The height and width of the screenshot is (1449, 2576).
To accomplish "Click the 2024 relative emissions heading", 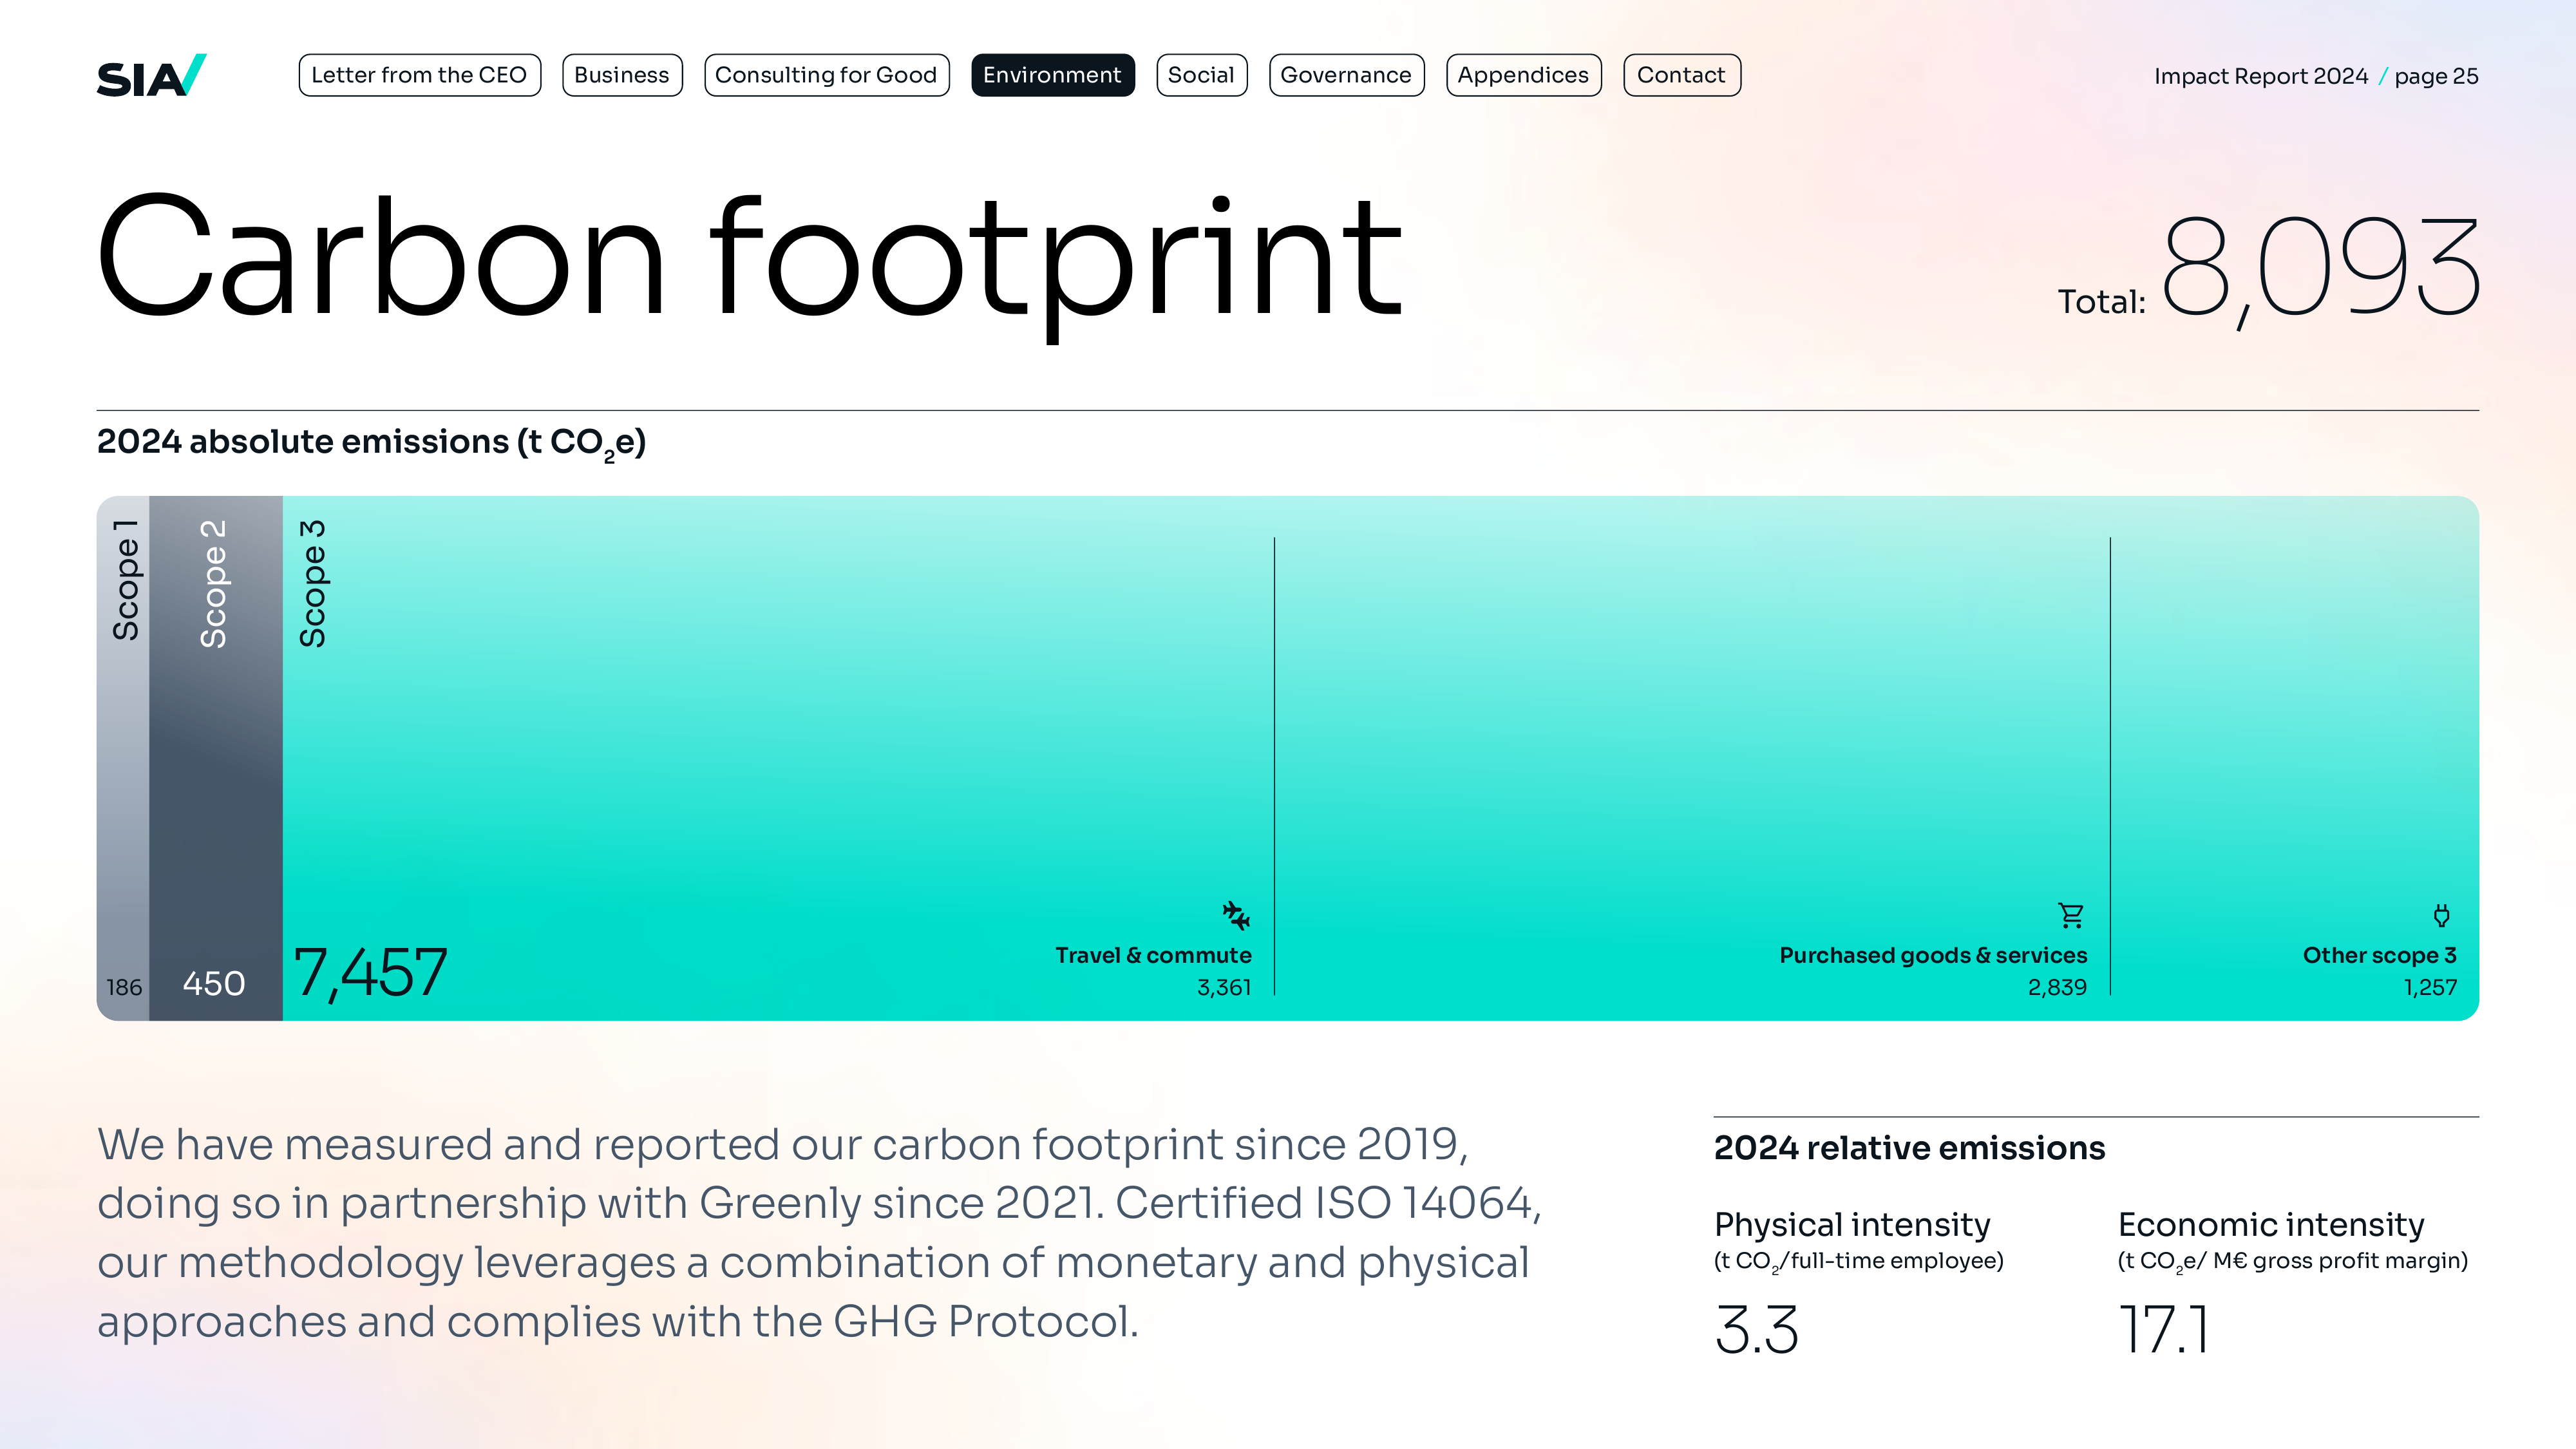I will pos(1909,1148).
